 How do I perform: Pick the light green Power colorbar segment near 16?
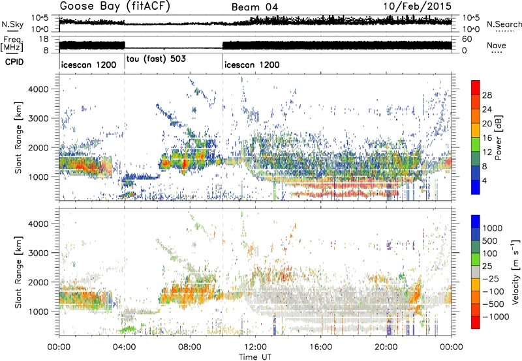coord(476,144)
